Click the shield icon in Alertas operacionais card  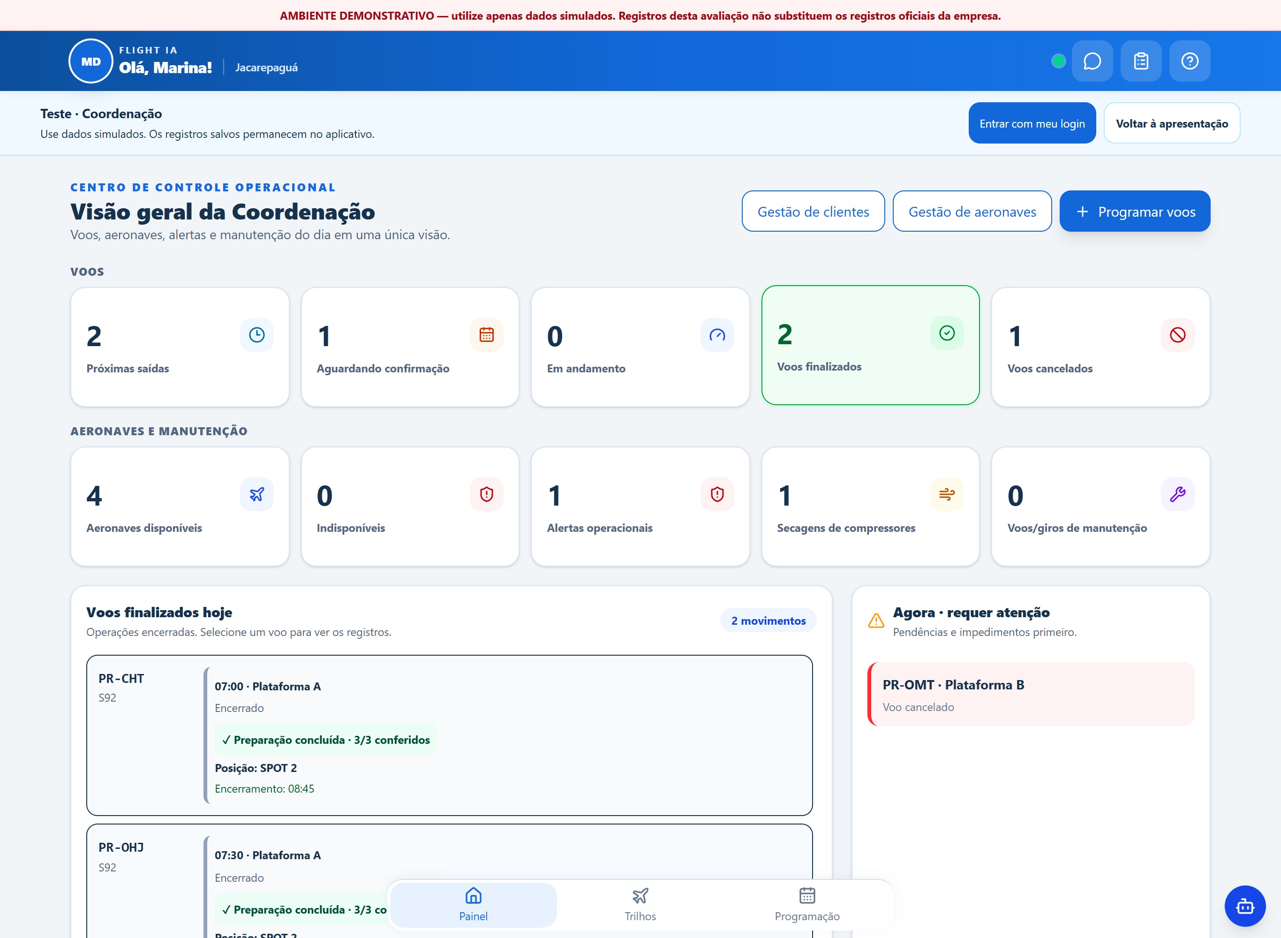click(717, 494)
